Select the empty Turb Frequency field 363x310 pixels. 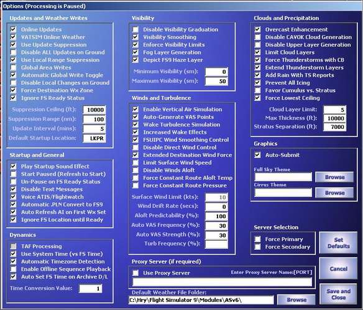point(216,244)
